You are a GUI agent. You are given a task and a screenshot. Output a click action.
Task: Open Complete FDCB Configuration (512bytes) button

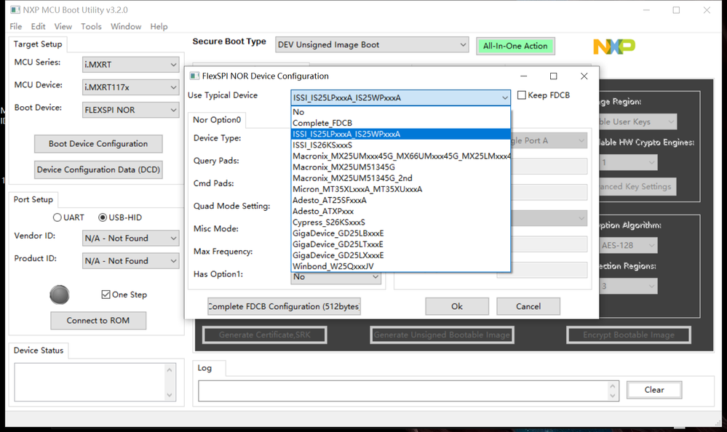[x=284, y=306]
